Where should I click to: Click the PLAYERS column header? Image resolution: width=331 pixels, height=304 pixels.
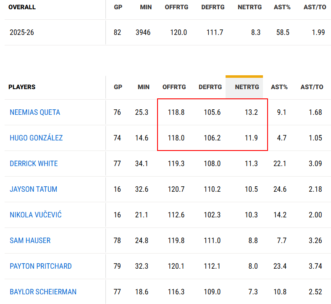coord(22,87)
